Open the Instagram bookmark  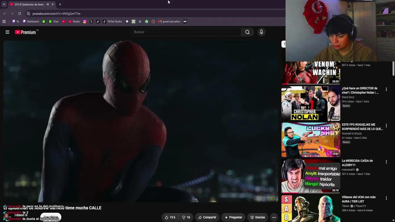tap(85, 22)
